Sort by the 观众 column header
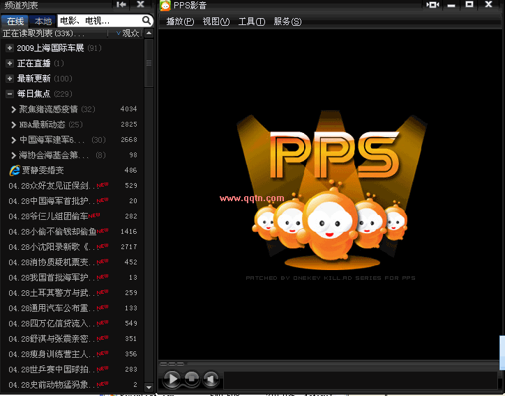 click(130, 33)
